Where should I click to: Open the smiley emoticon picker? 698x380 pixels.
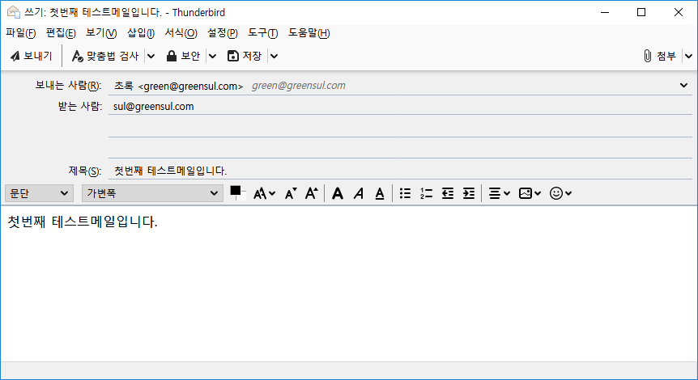[x=560, y=193]
